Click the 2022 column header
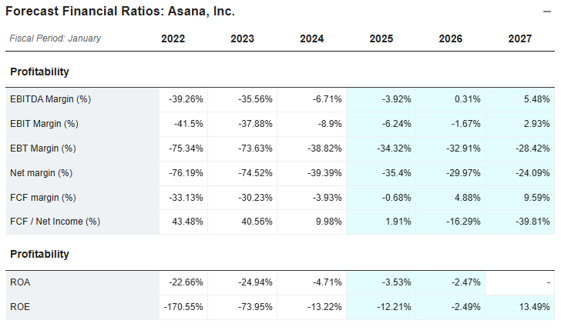The width and height of the screenshot is (561, 327). [173, 38]
